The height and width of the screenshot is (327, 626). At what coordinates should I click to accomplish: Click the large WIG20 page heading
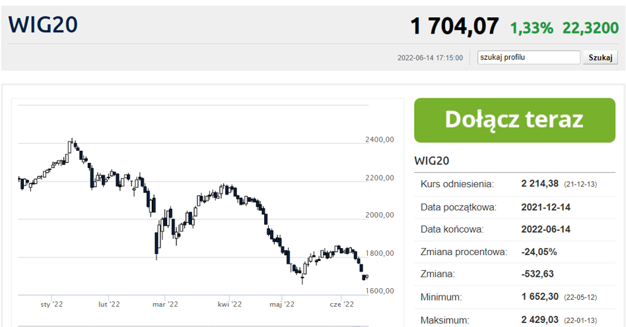(x=43, y=25)
